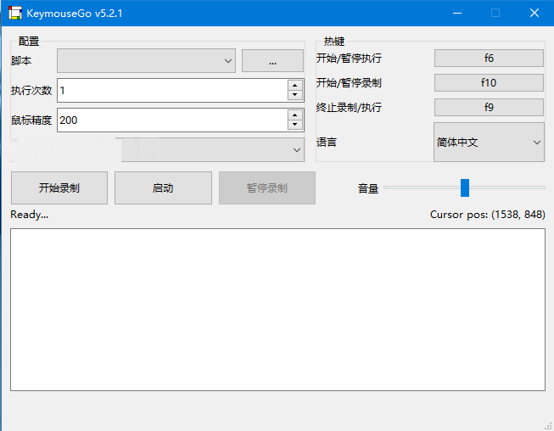554x431 pixels.
Task: Click the greyed-out 暂停录制 button
Action: pyautogui.click(x=267, y=188)
